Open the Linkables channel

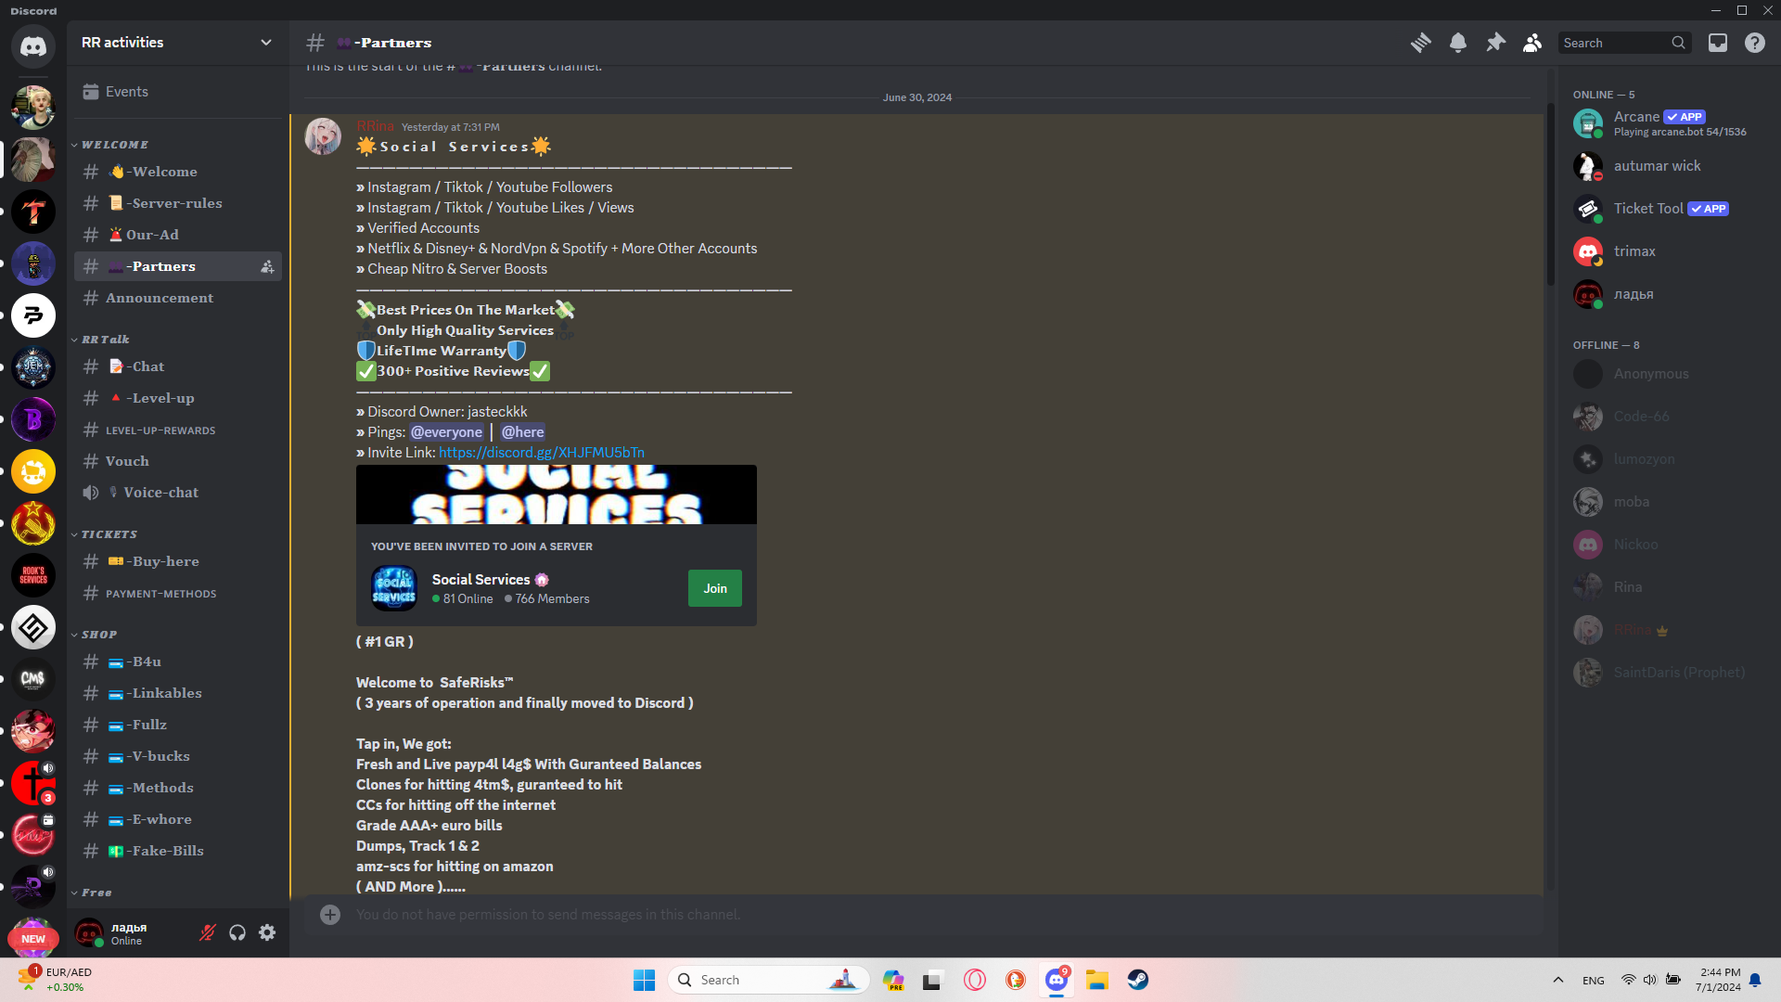[x=177, y=693]
